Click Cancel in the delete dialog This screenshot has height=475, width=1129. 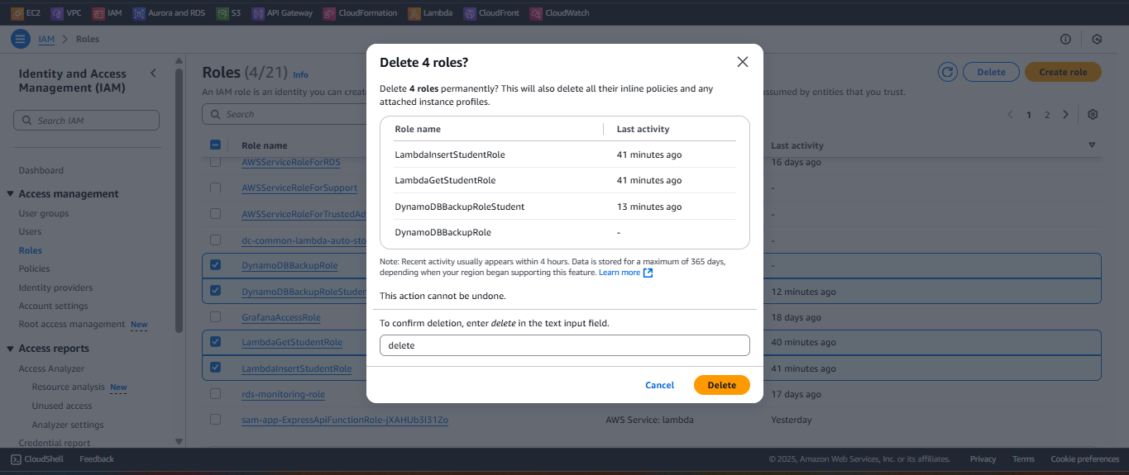[x=659, y=385]
